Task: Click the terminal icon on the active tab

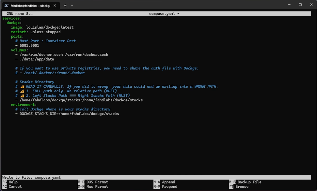Action: [7, 5]
